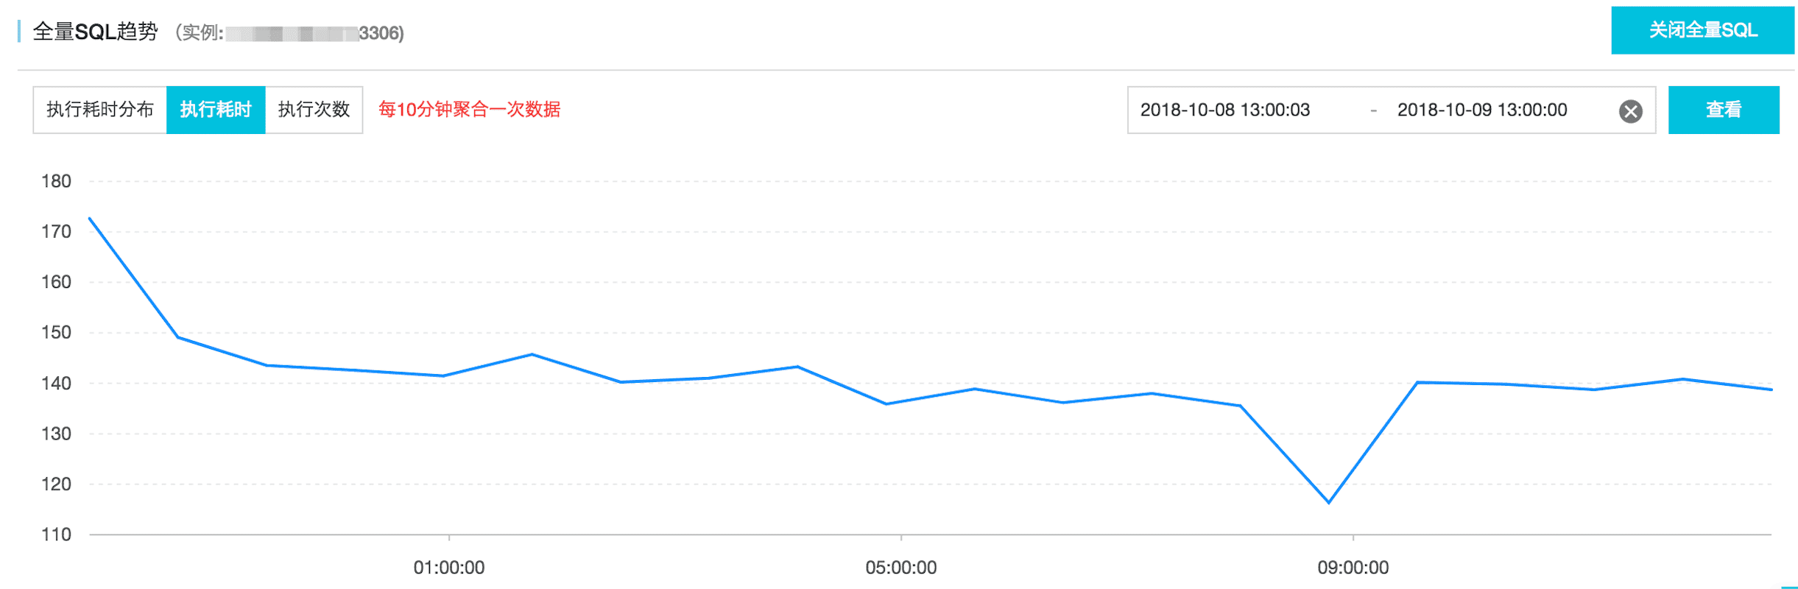Click the 全量SQL趋势 heading
This screenshot has height=589, width=1798.
95,32
